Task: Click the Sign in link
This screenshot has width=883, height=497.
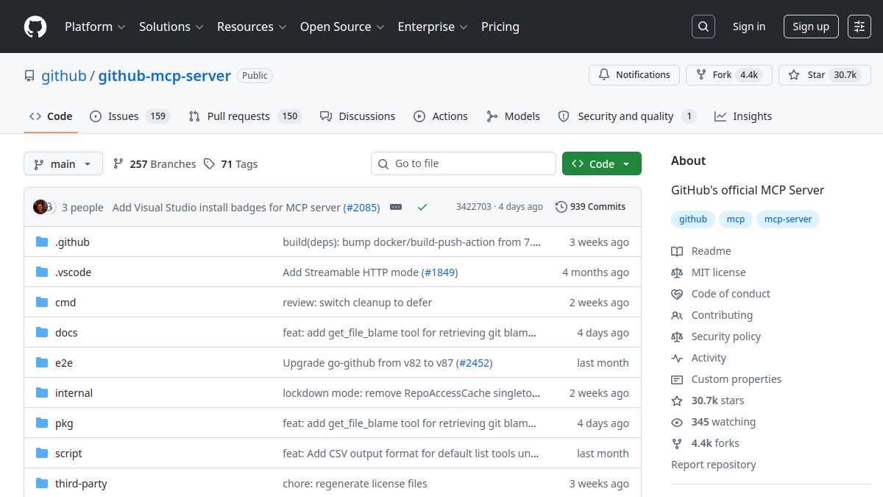Action: pyautogui.click(x=749, y=27)
